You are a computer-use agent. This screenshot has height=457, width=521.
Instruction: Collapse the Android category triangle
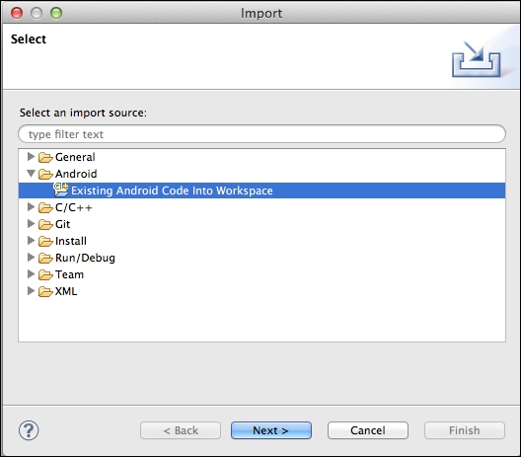[x=31, y=173]
